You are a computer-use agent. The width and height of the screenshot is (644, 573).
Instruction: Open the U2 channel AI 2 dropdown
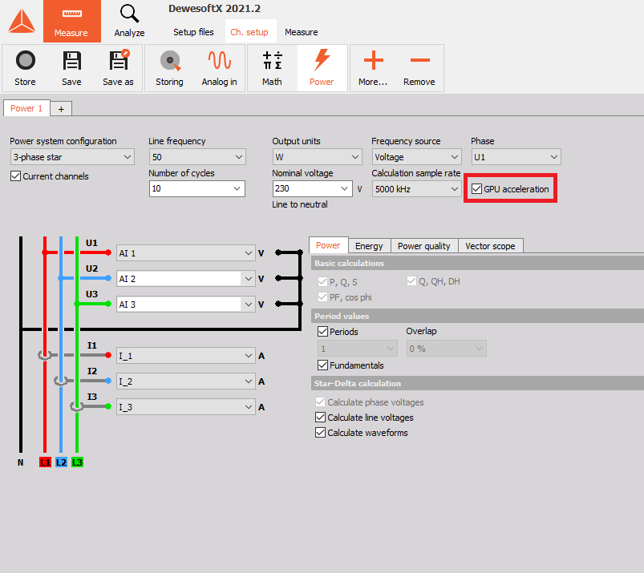[x=186, y=279]
